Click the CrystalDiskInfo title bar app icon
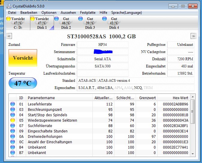Viewport: 202px width, 163px height. [9, 6]
